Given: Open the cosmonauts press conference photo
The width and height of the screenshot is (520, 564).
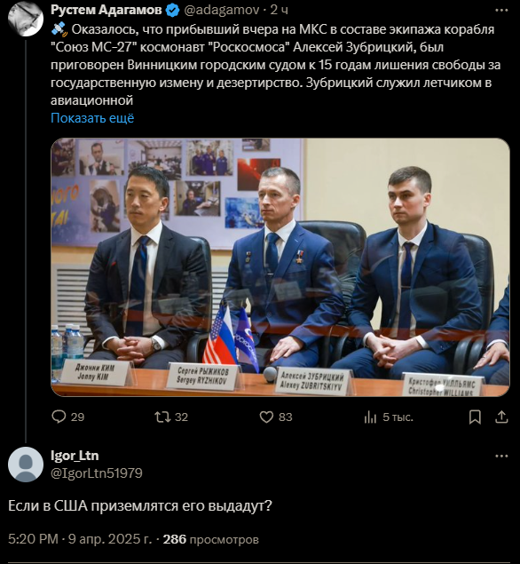Looking at the screenshot, I should pos(280,267).
